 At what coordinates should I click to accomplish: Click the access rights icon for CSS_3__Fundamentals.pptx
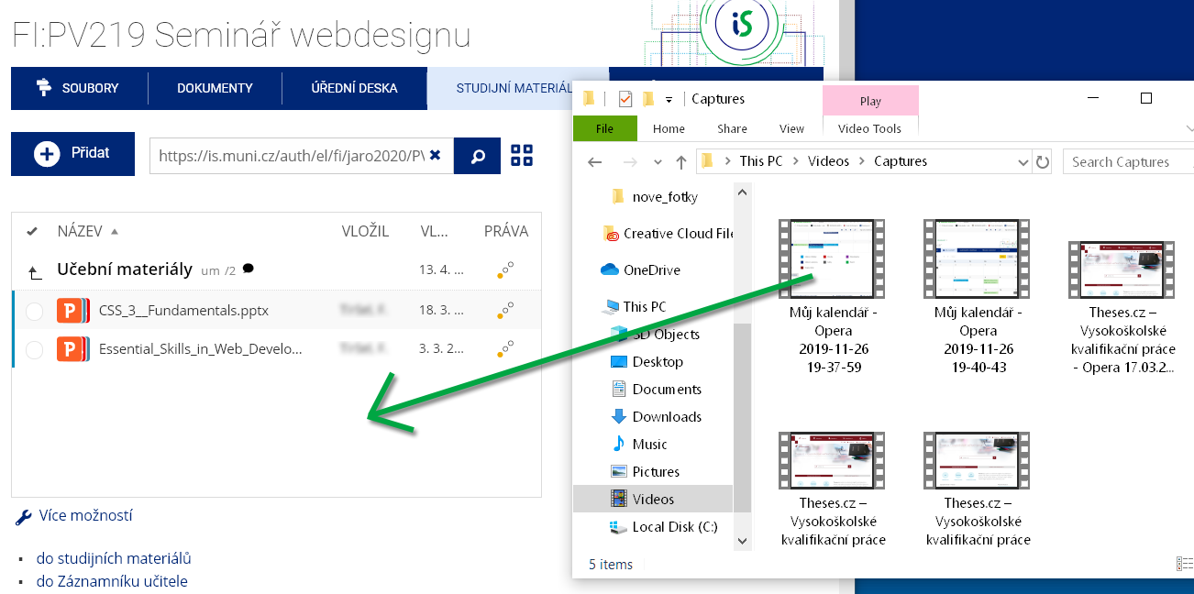504,311
